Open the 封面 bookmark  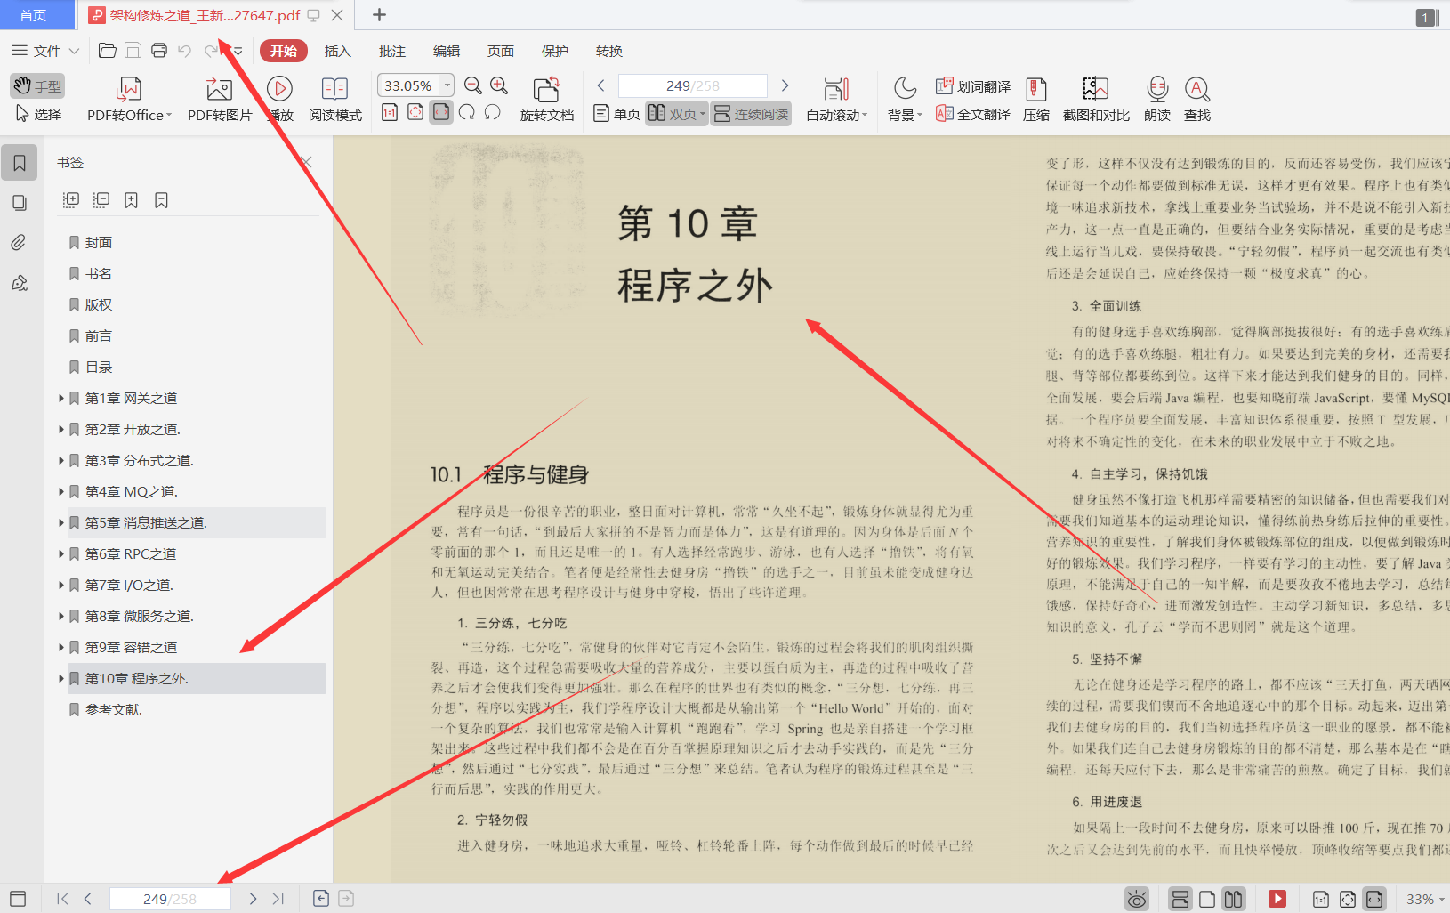pyautogui.click(x=98, y=242)
